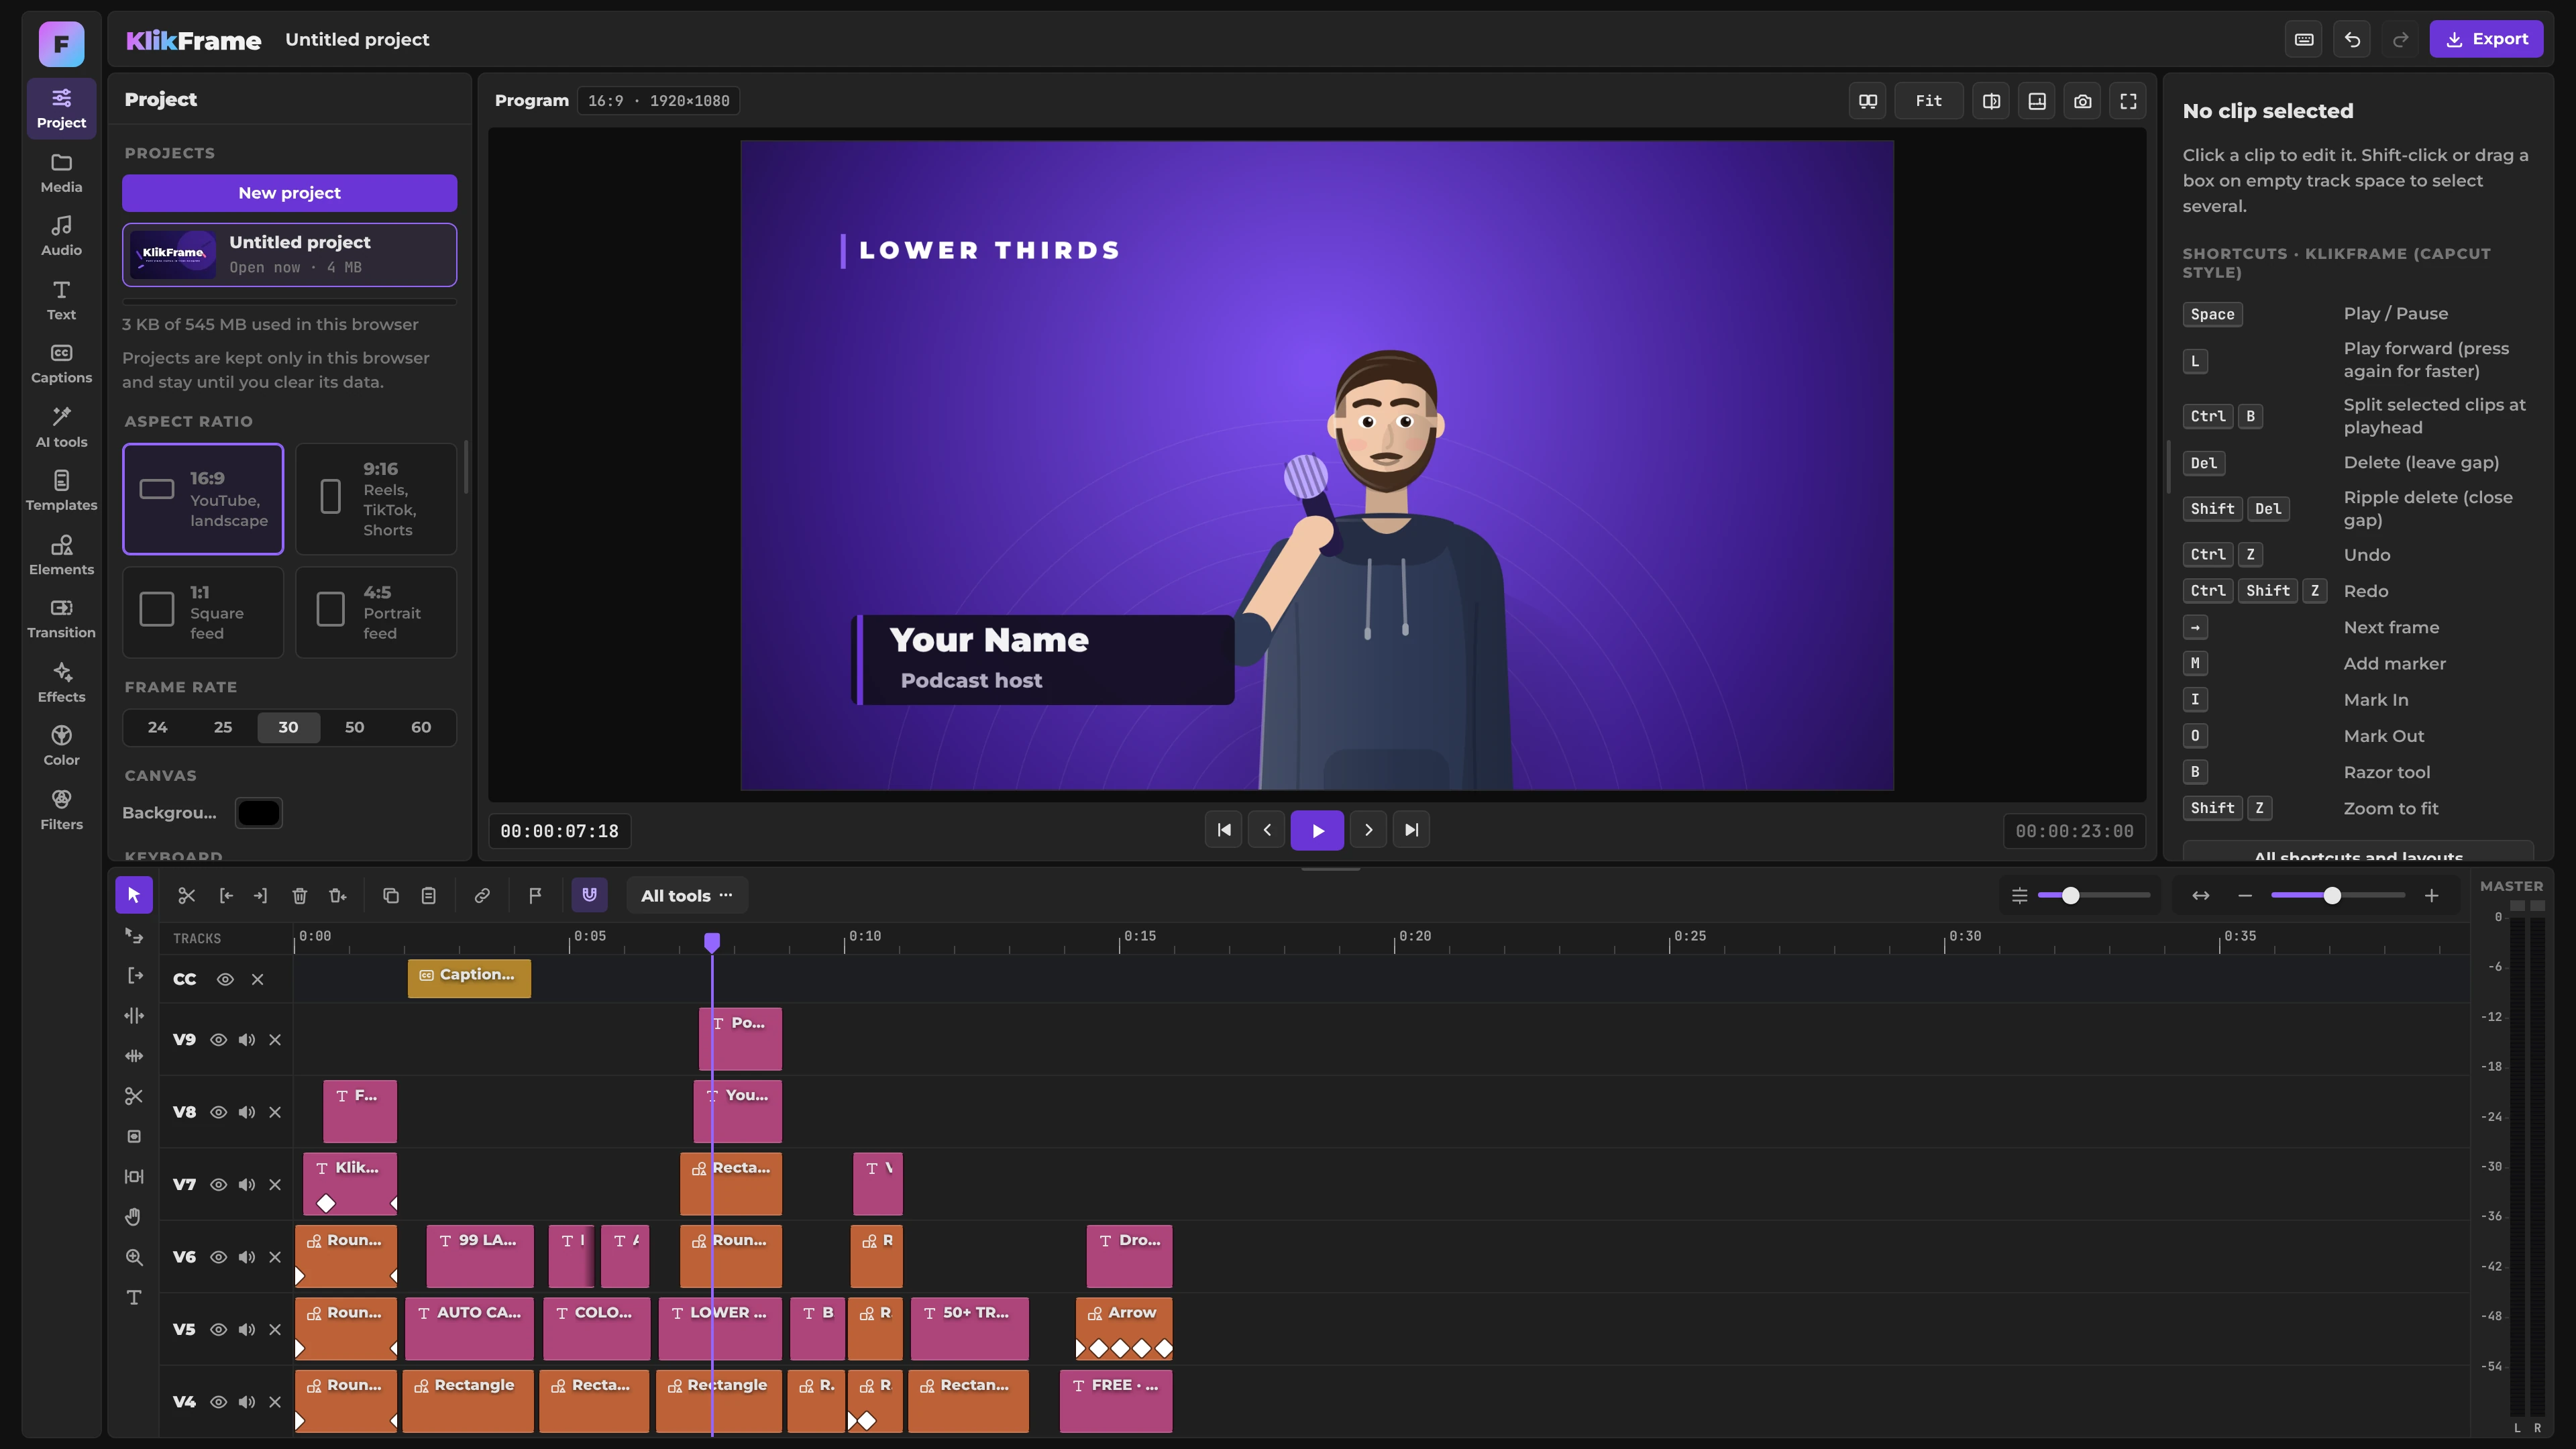Open the Project tab in sidebar
The width and height of the screenshot is (2576, 1449).
pyautogui.click(x=61, y=109)
